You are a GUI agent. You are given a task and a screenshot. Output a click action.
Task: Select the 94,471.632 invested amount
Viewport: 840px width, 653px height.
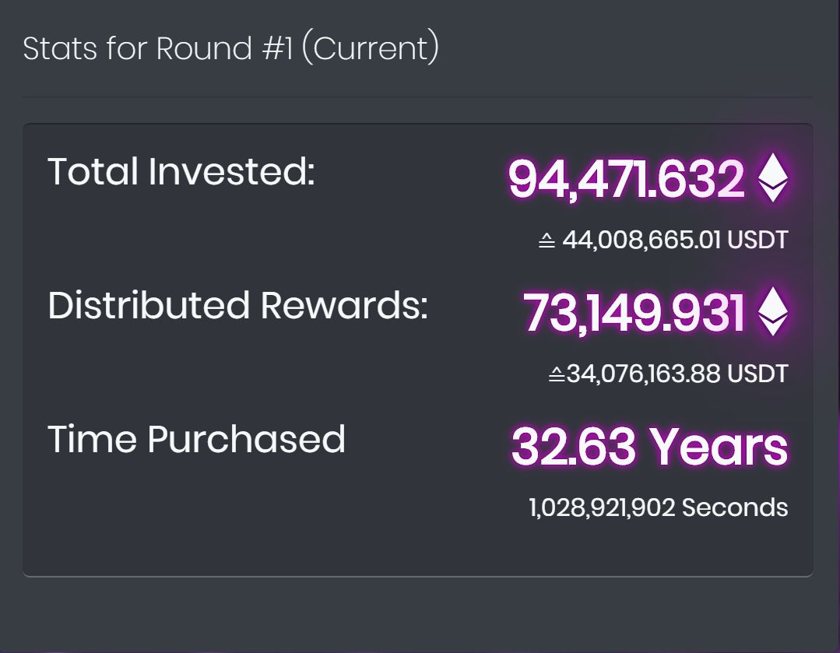click(626, 179)
